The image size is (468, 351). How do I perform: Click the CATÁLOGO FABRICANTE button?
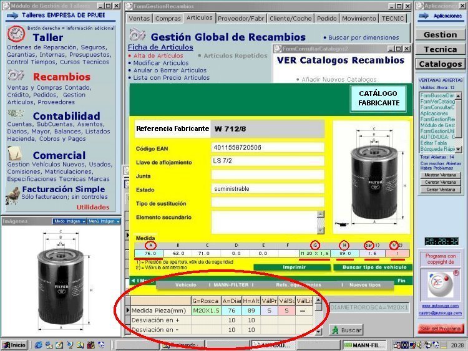379,99
